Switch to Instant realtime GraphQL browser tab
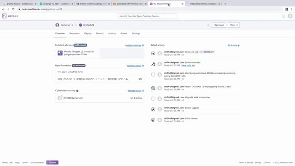The height and width of the screenshot is (166, 295). 93,4
